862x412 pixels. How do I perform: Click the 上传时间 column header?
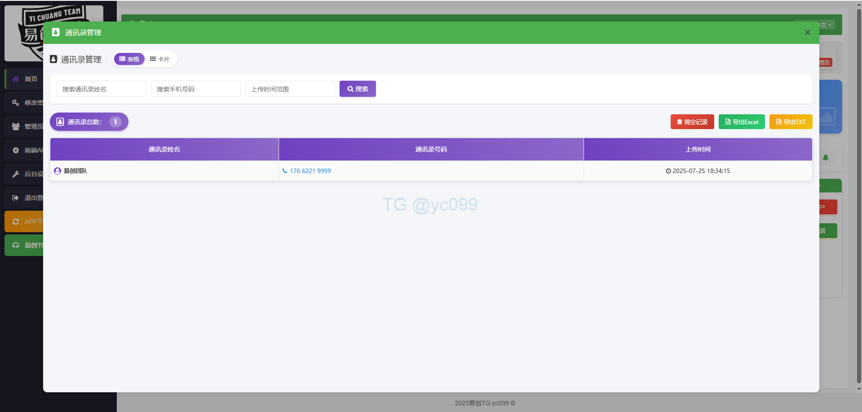[698, 149]
